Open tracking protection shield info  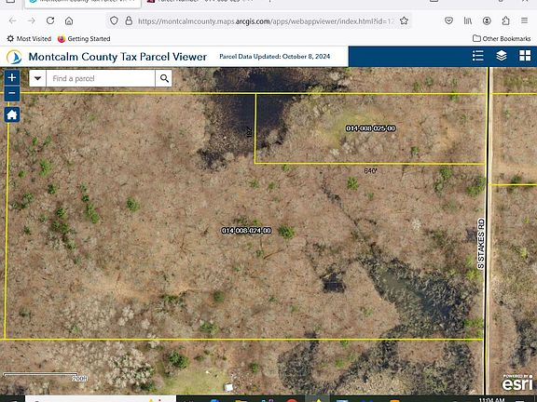[x=114, y=20]
